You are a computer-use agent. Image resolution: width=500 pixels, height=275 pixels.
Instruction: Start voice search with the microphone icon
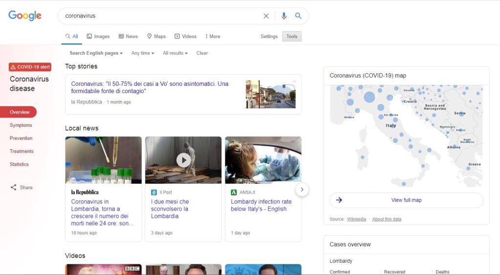(284, 16)
